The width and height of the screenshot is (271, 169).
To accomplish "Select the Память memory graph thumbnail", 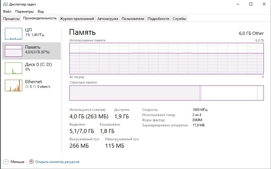I will point(14,51).
